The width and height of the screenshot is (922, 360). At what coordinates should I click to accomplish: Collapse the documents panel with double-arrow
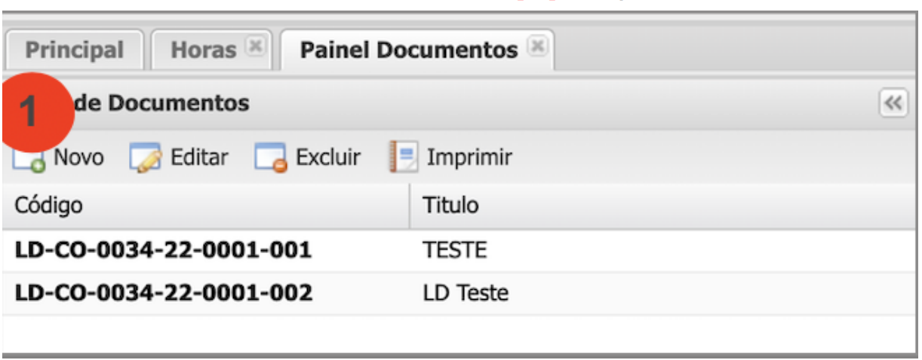(893, 104)
